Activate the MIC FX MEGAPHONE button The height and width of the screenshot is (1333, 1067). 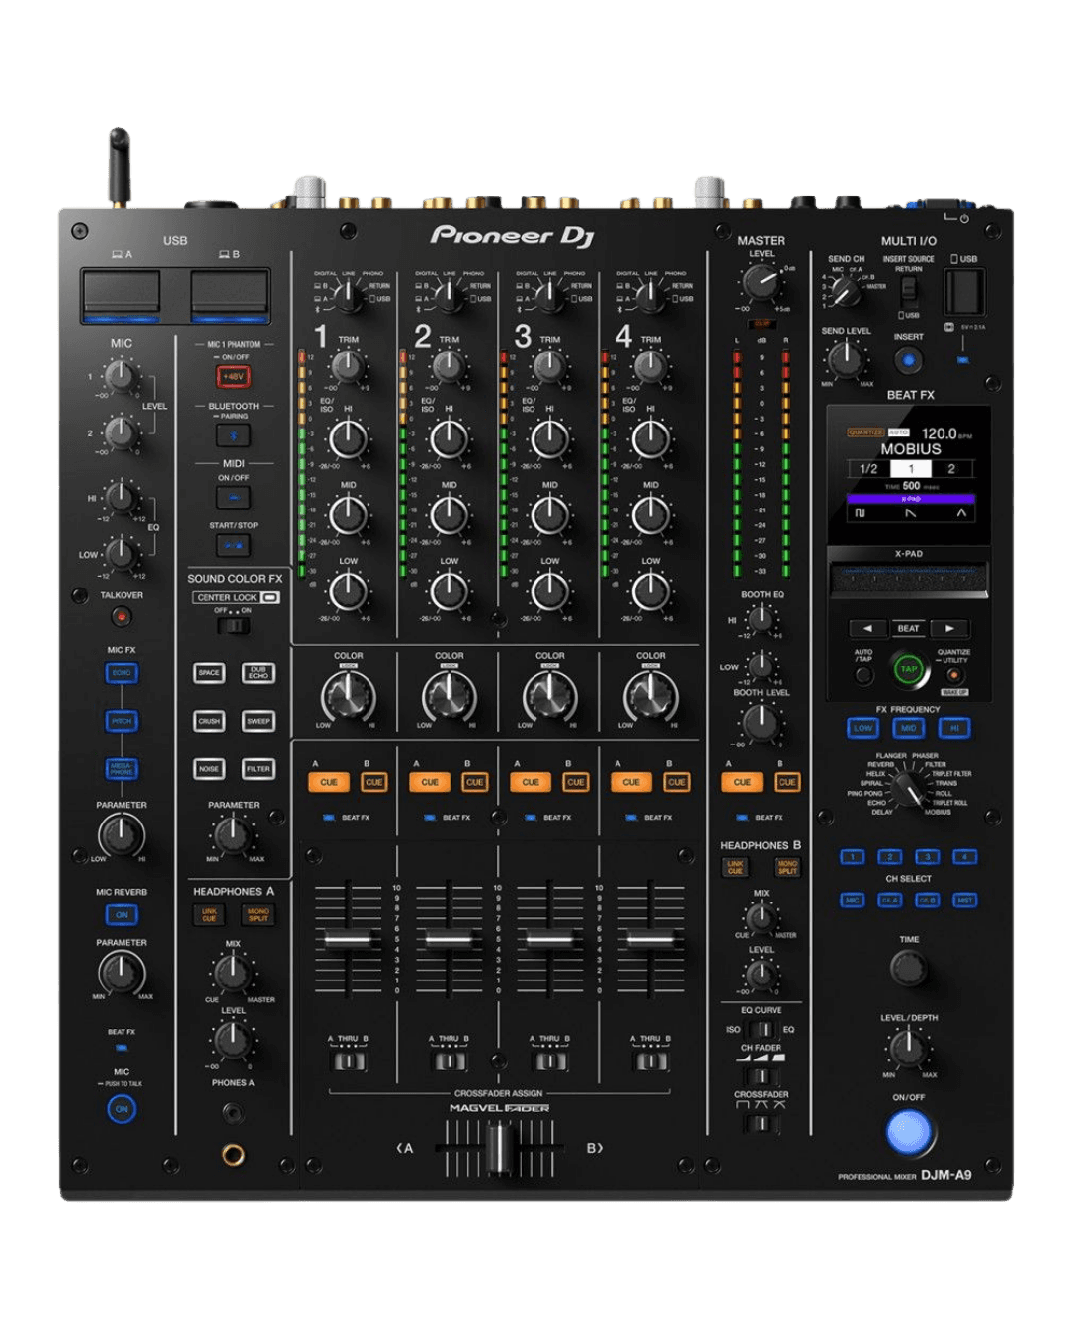[x=122, y=768]
